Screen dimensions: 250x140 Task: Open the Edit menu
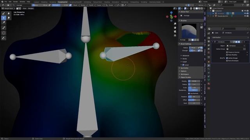point(10,2)
